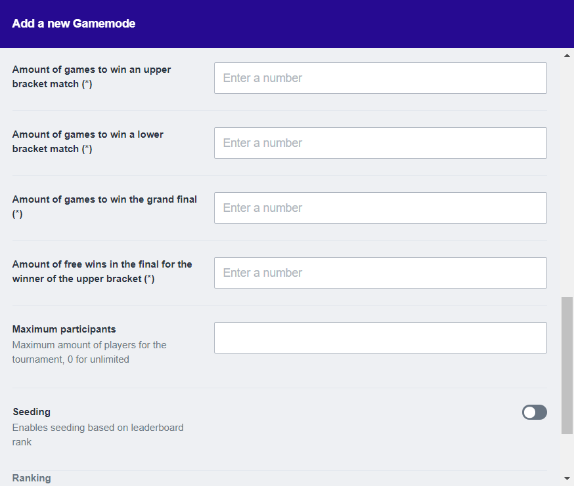This screenshot has width=574, height=486.
Task: Click the scrollbar up arrow
Action: (x=567, y=56)
